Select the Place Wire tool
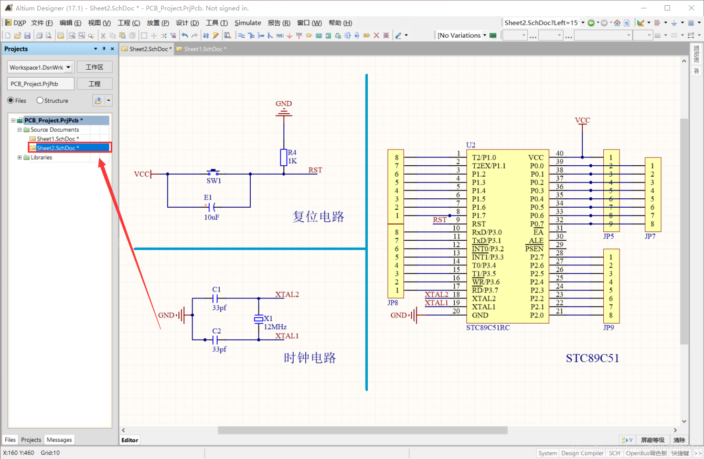The height and width of the screenshot is (459, 704). (241, 35)
